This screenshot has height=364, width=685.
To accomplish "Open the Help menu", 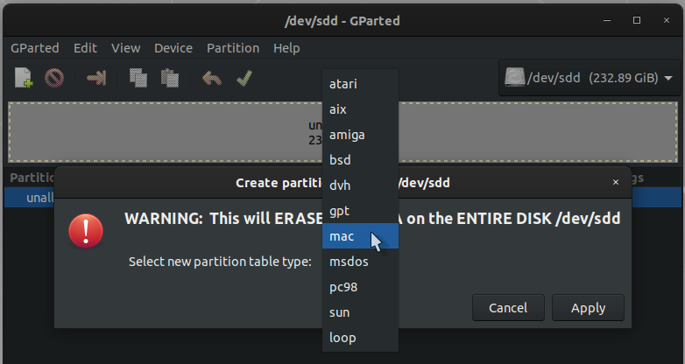I will click(x=286, y=48).
